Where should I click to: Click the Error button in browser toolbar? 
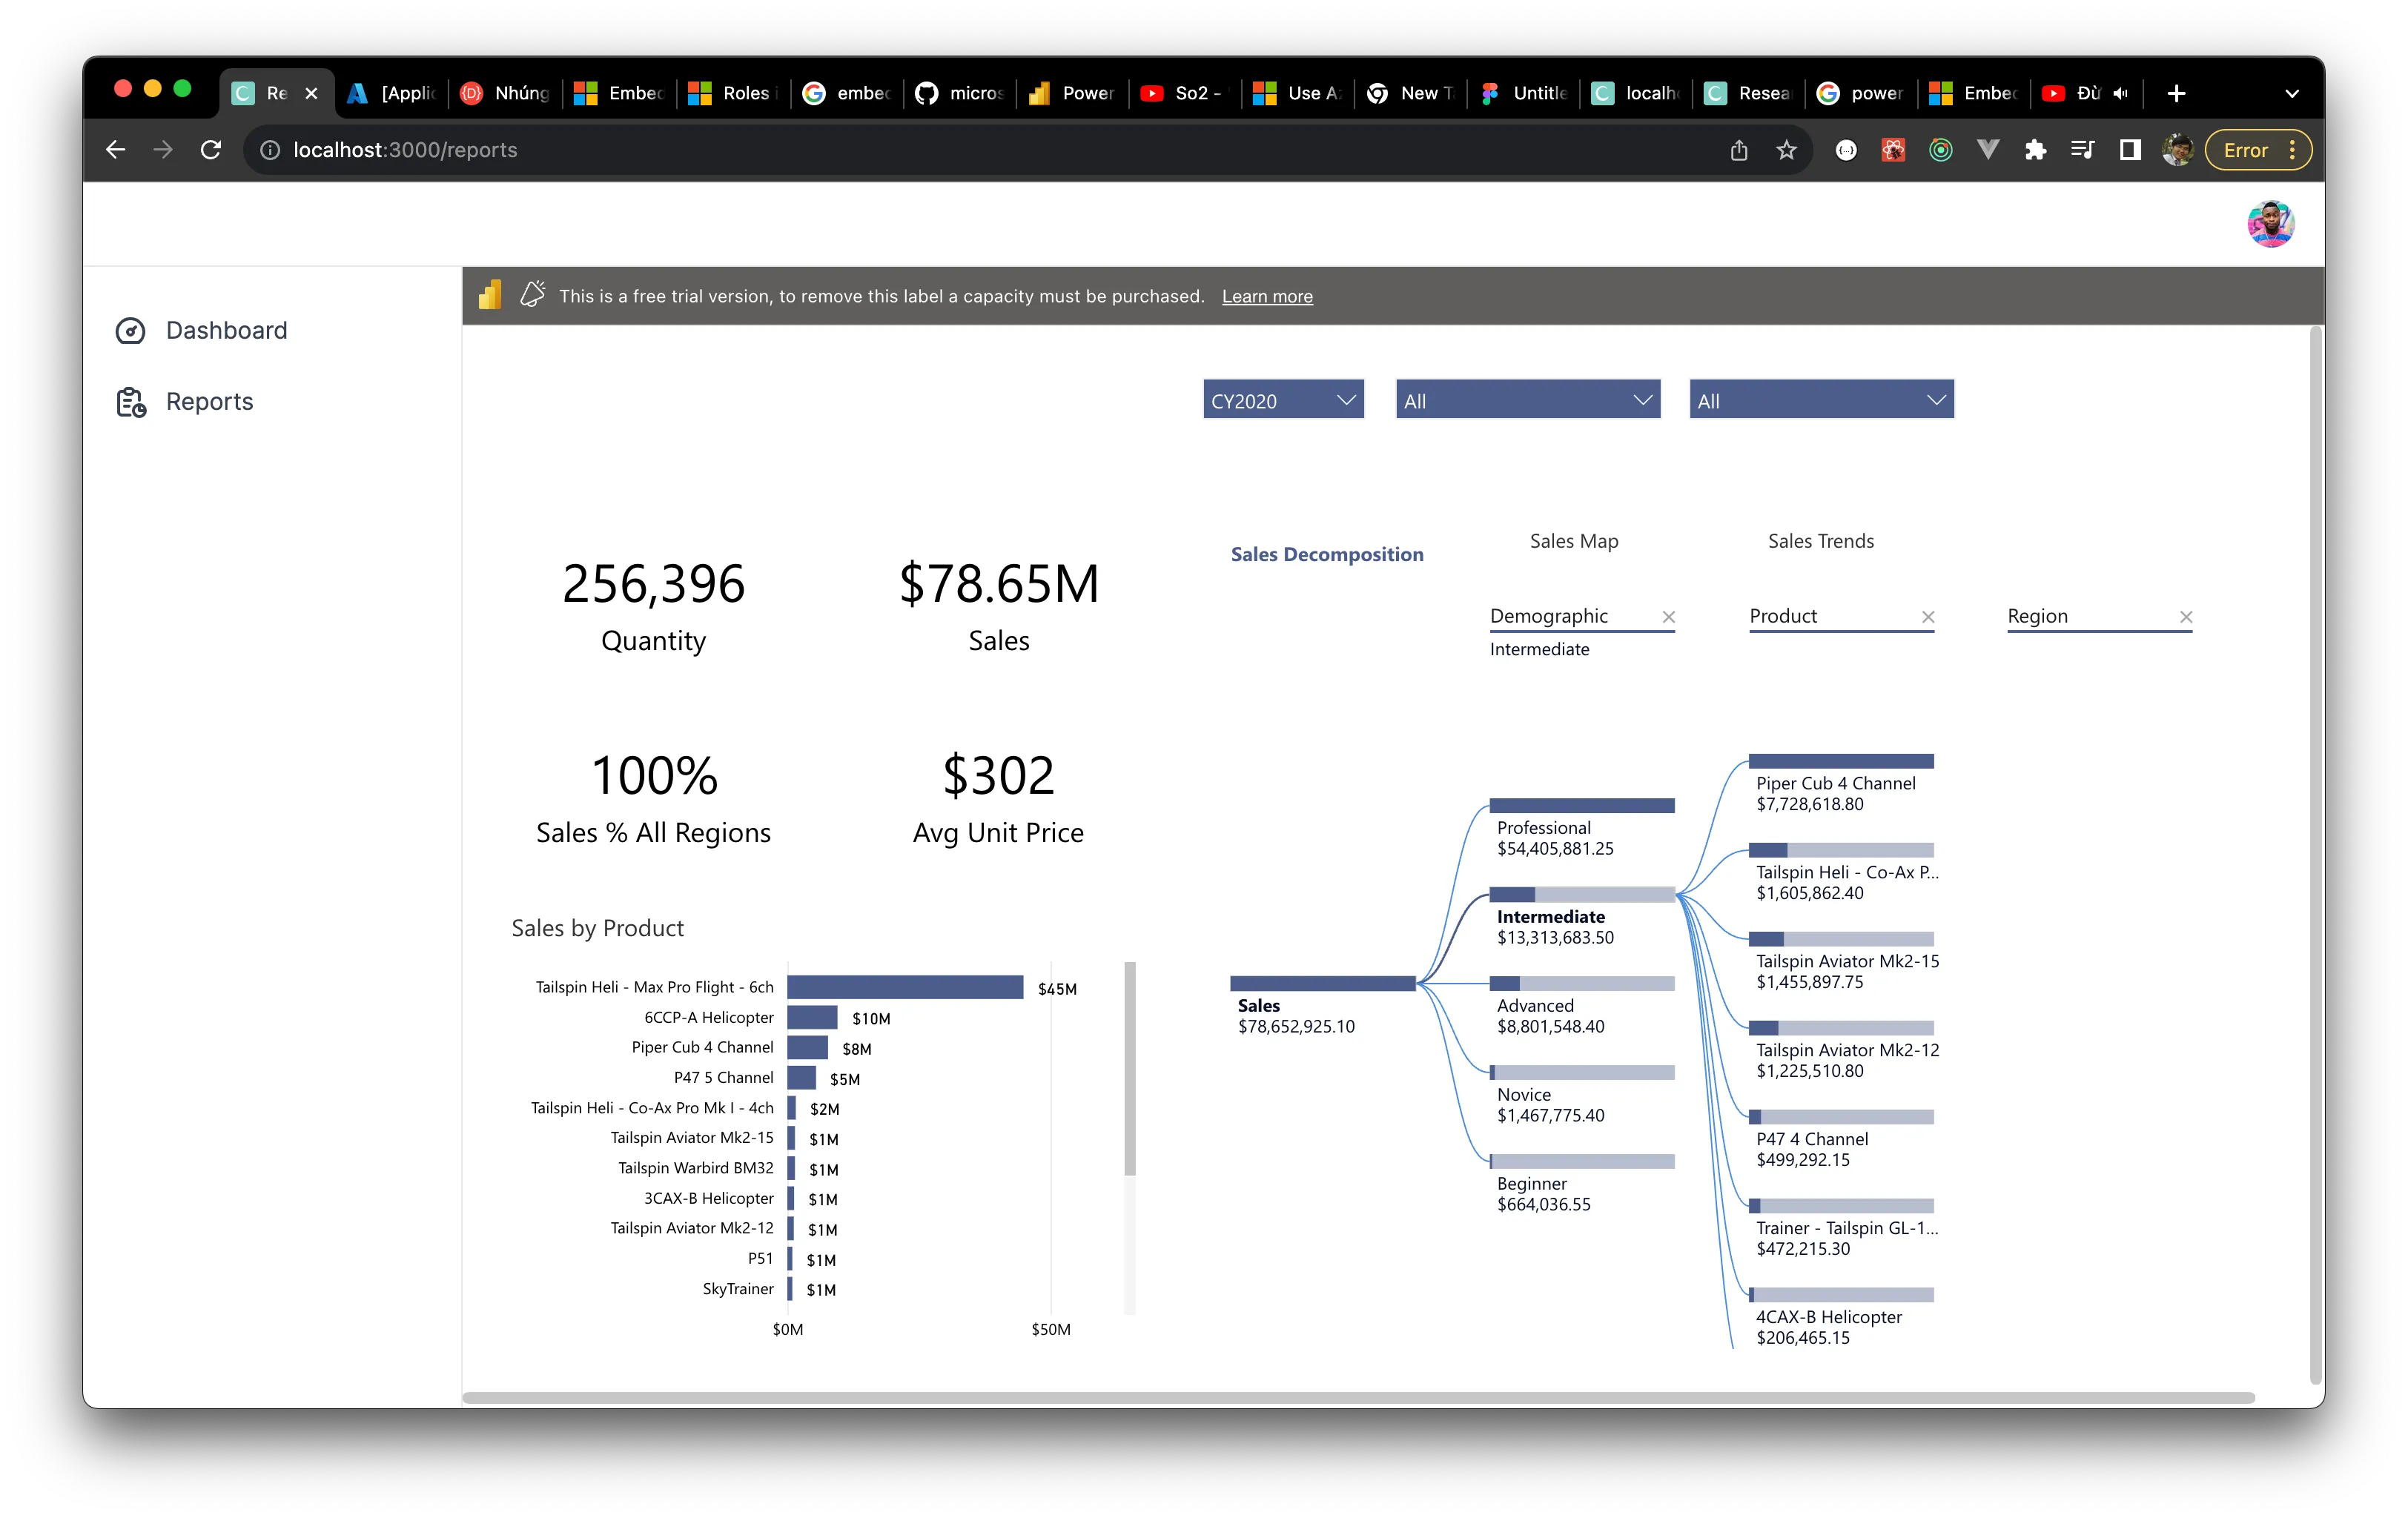tap(2246, 150)
